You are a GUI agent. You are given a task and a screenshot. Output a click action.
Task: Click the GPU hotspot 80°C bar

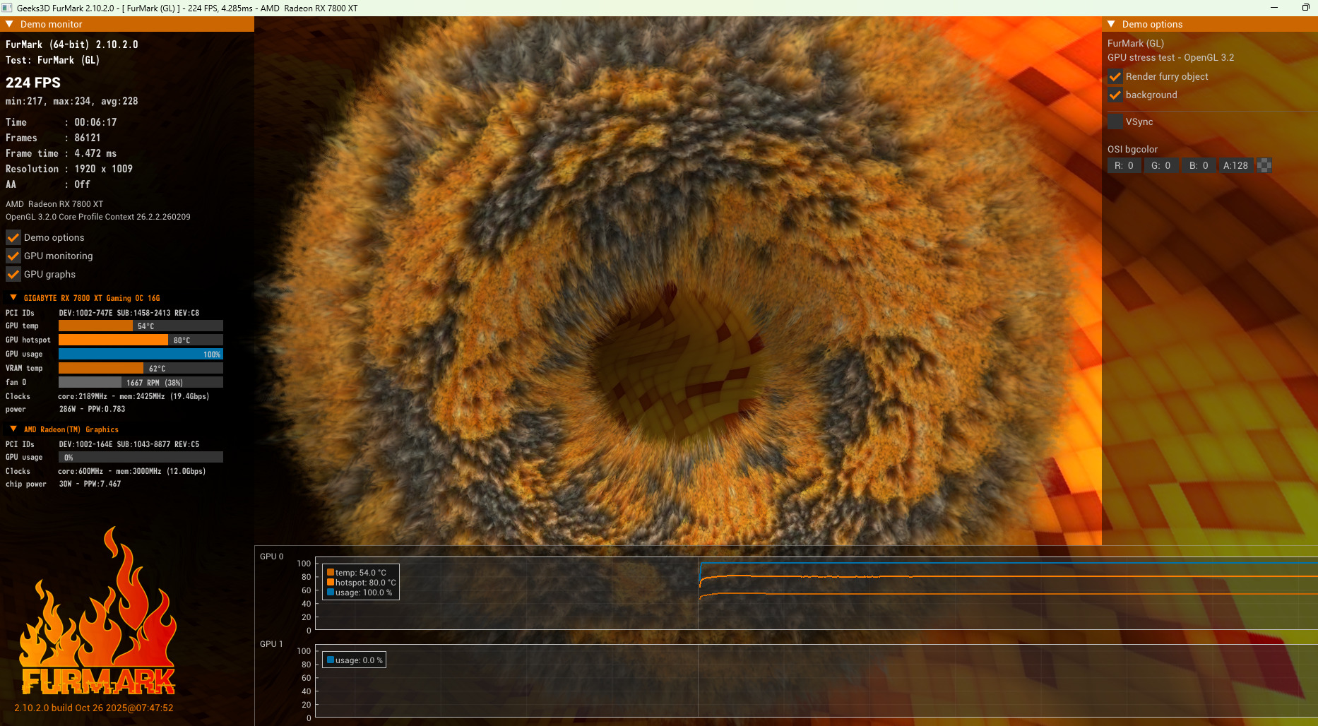tap(141, 340)
